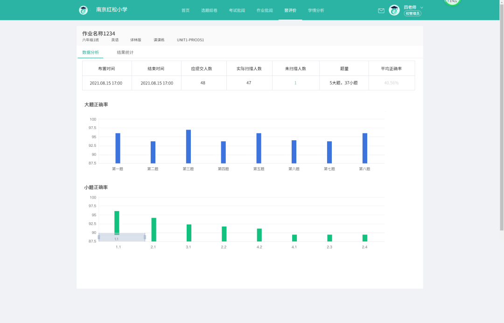Click the green bar for question 2.4
The image size is (504, 323).
pyautogui.click(x=365, y=238)
